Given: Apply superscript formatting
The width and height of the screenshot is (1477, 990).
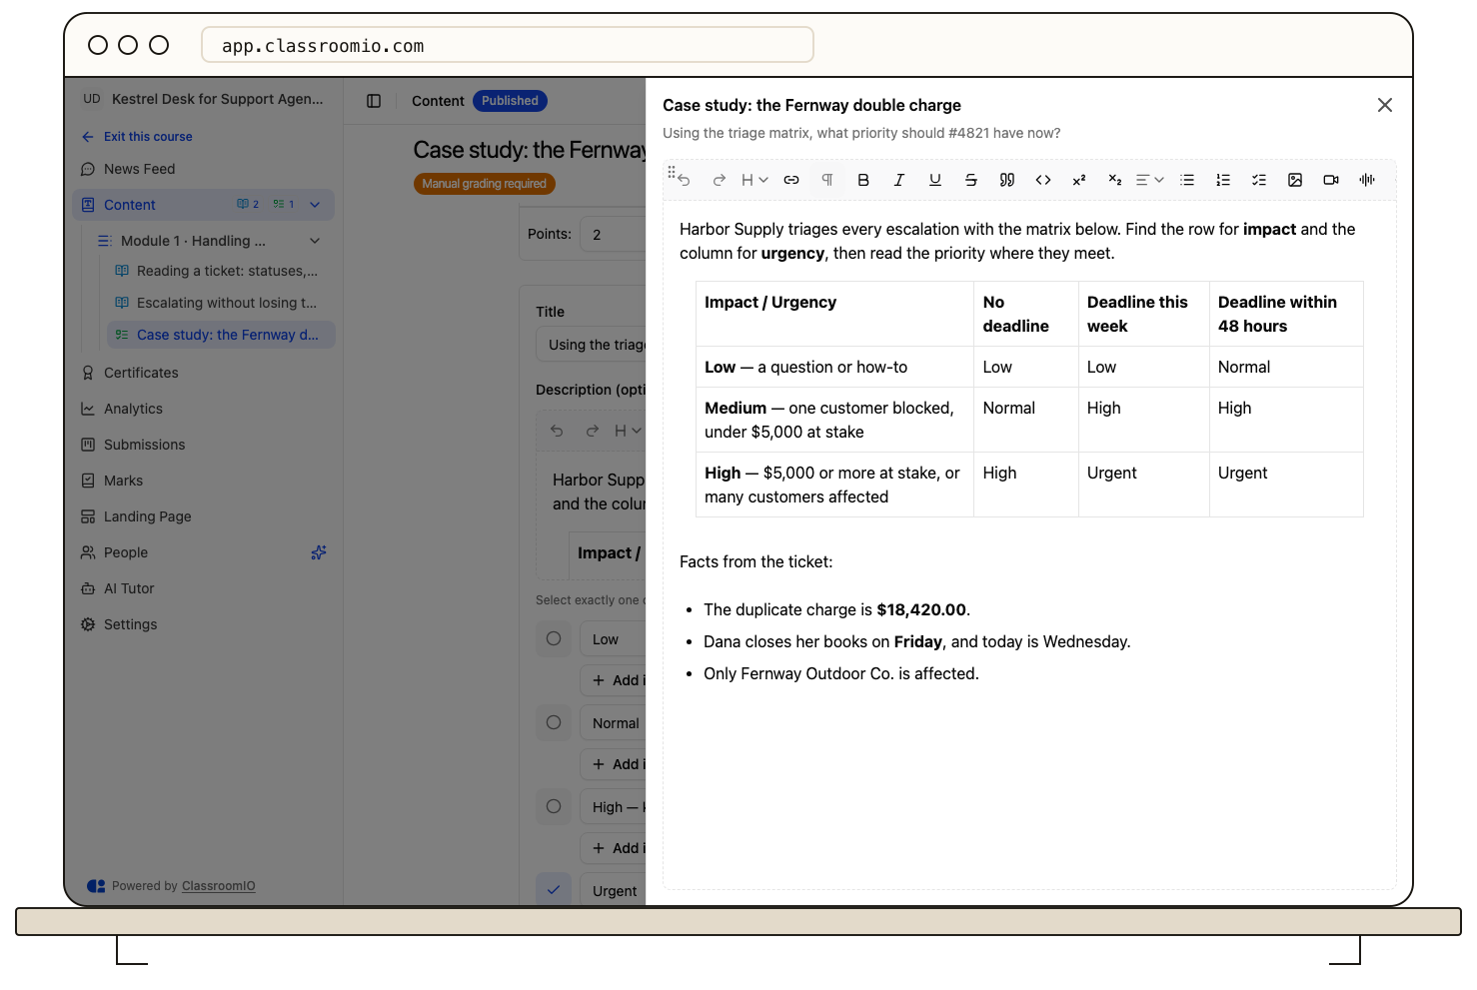Looking at the screenshot, I should [x=1079, y=180].
